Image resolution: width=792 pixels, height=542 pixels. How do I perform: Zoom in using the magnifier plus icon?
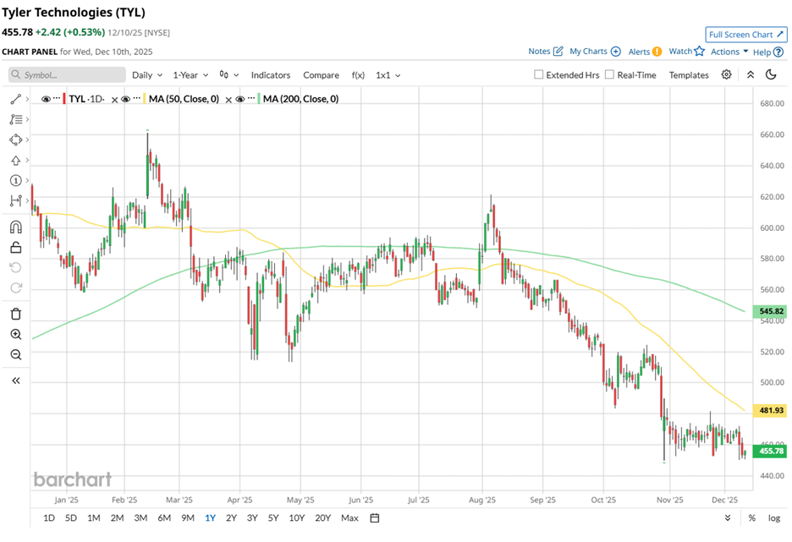point(15,335)
